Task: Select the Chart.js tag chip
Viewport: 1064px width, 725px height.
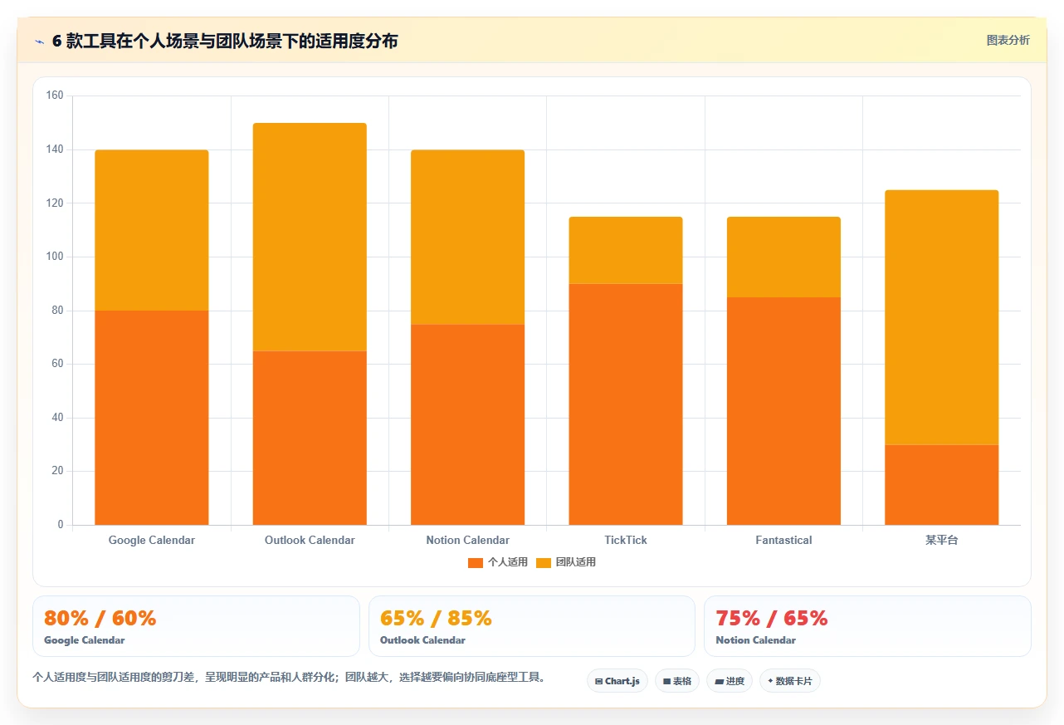Action: coord(617,681)
